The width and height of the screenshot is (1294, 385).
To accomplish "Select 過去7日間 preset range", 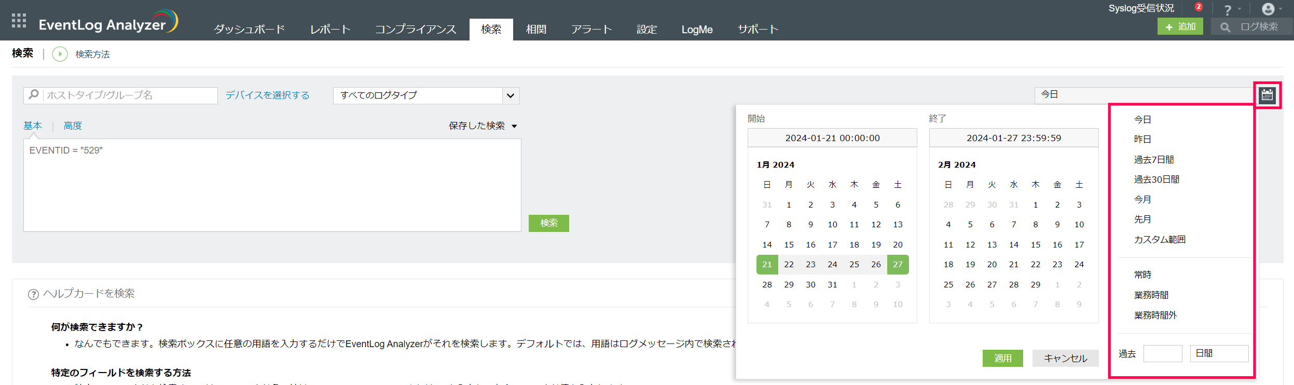I will (x=1154, y=160).
